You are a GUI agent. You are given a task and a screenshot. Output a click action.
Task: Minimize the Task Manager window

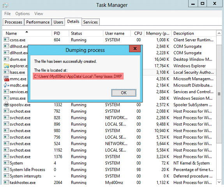pyautogui.click(x=193, y=4)
